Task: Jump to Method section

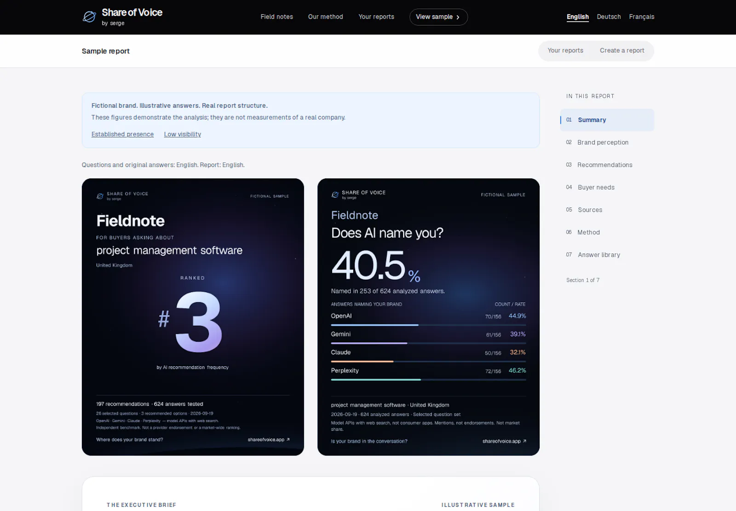Action: (x=607, y=233)
